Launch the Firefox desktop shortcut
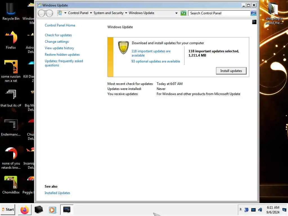Image resolution: width=288 pixels, height=216 pixels. [11, 40]
